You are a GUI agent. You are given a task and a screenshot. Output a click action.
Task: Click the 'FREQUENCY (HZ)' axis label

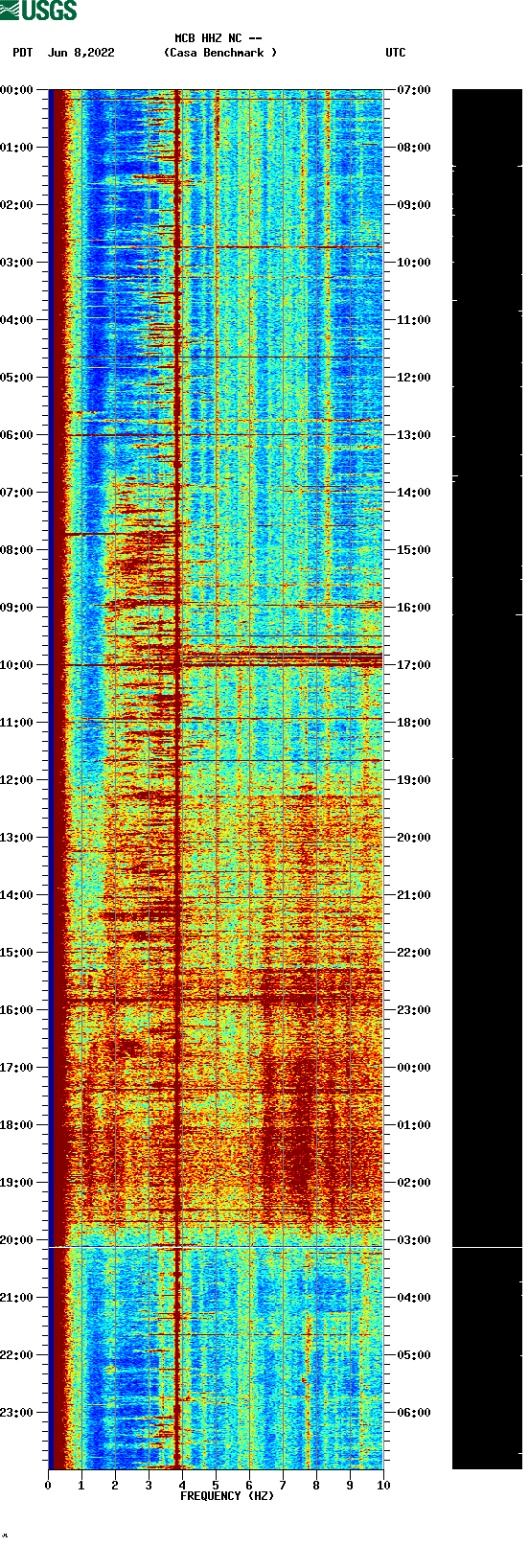click(x=227, y=1496)
